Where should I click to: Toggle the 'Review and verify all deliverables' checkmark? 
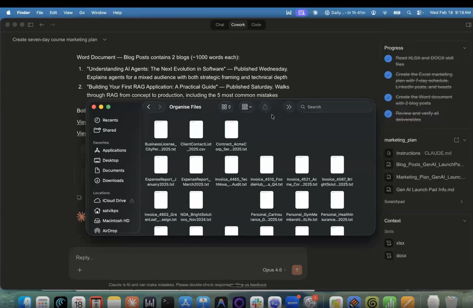pos(388,114)
